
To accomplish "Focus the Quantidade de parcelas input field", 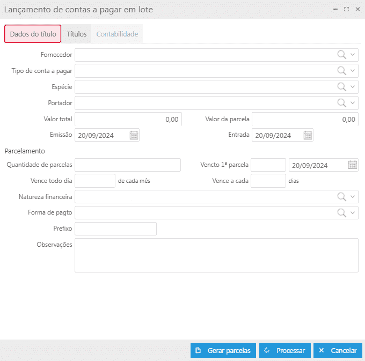I will [x=128, y=165].
